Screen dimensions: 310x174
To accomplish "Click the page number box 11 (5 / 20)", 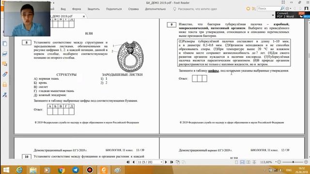I will (x=150, y=162).
